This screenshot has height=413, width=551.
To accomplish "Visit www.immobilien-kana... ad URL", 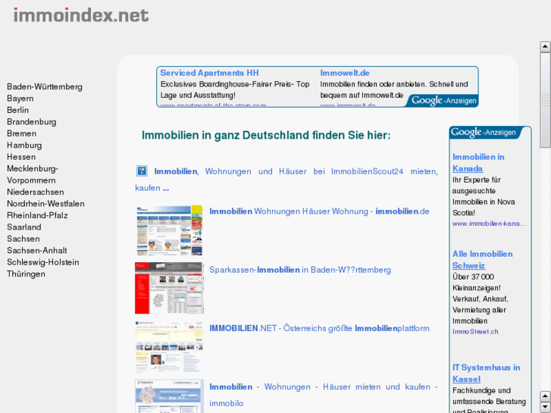I will 490,224.
